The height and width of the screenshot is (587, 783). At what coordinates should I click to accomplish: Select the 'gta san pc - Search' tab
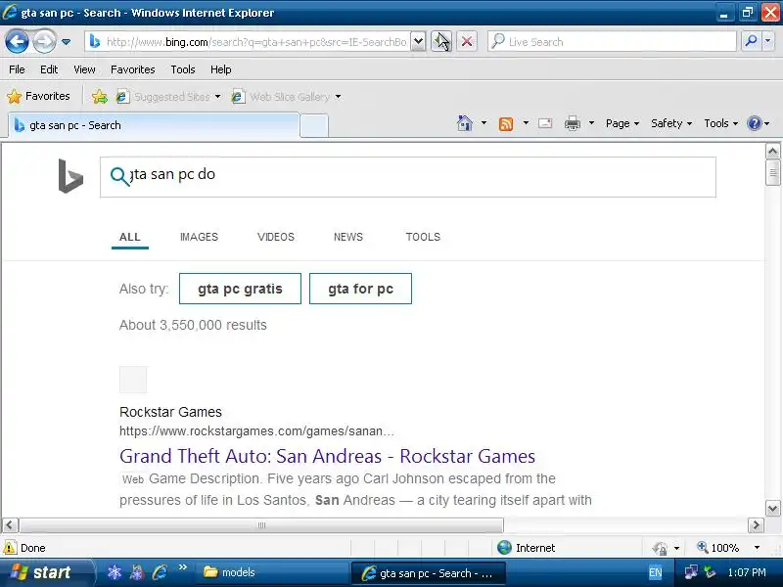click(154, 125)
